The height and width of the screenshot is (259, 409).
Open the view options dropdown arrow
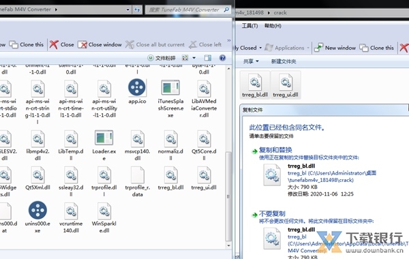pyautogui.click(x=194, y=58)
